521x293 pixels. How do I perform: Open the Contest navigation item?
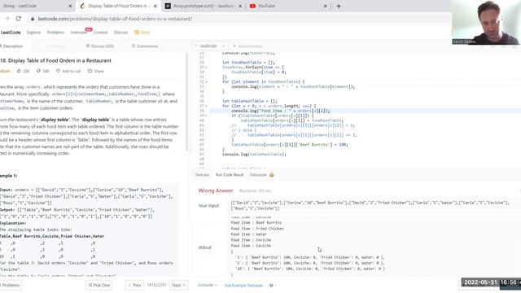(x=100, y=33)
